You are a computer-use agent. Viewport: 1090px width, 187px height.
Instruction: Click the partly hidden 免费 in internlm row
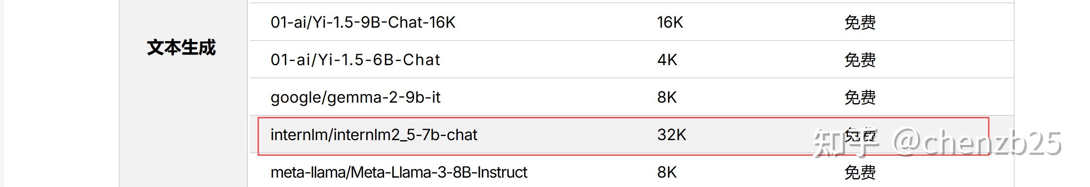click(x=859, y=134)
